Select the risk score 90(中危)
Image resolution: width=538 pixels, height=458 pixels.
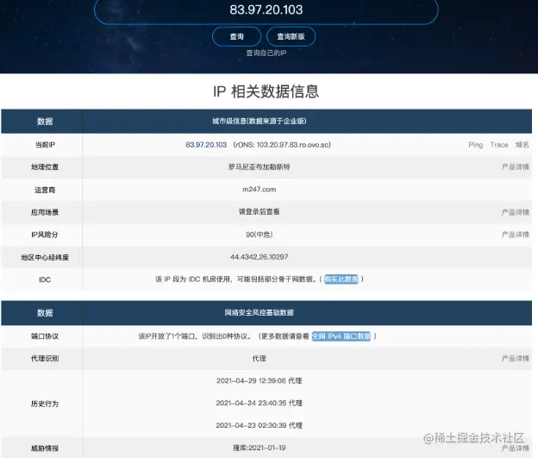[x=259, y=235]
